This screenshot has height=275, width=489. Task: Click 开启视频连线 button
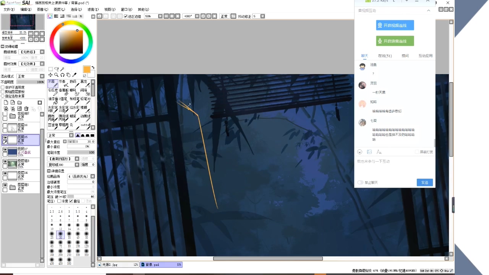tap(395, 25)
